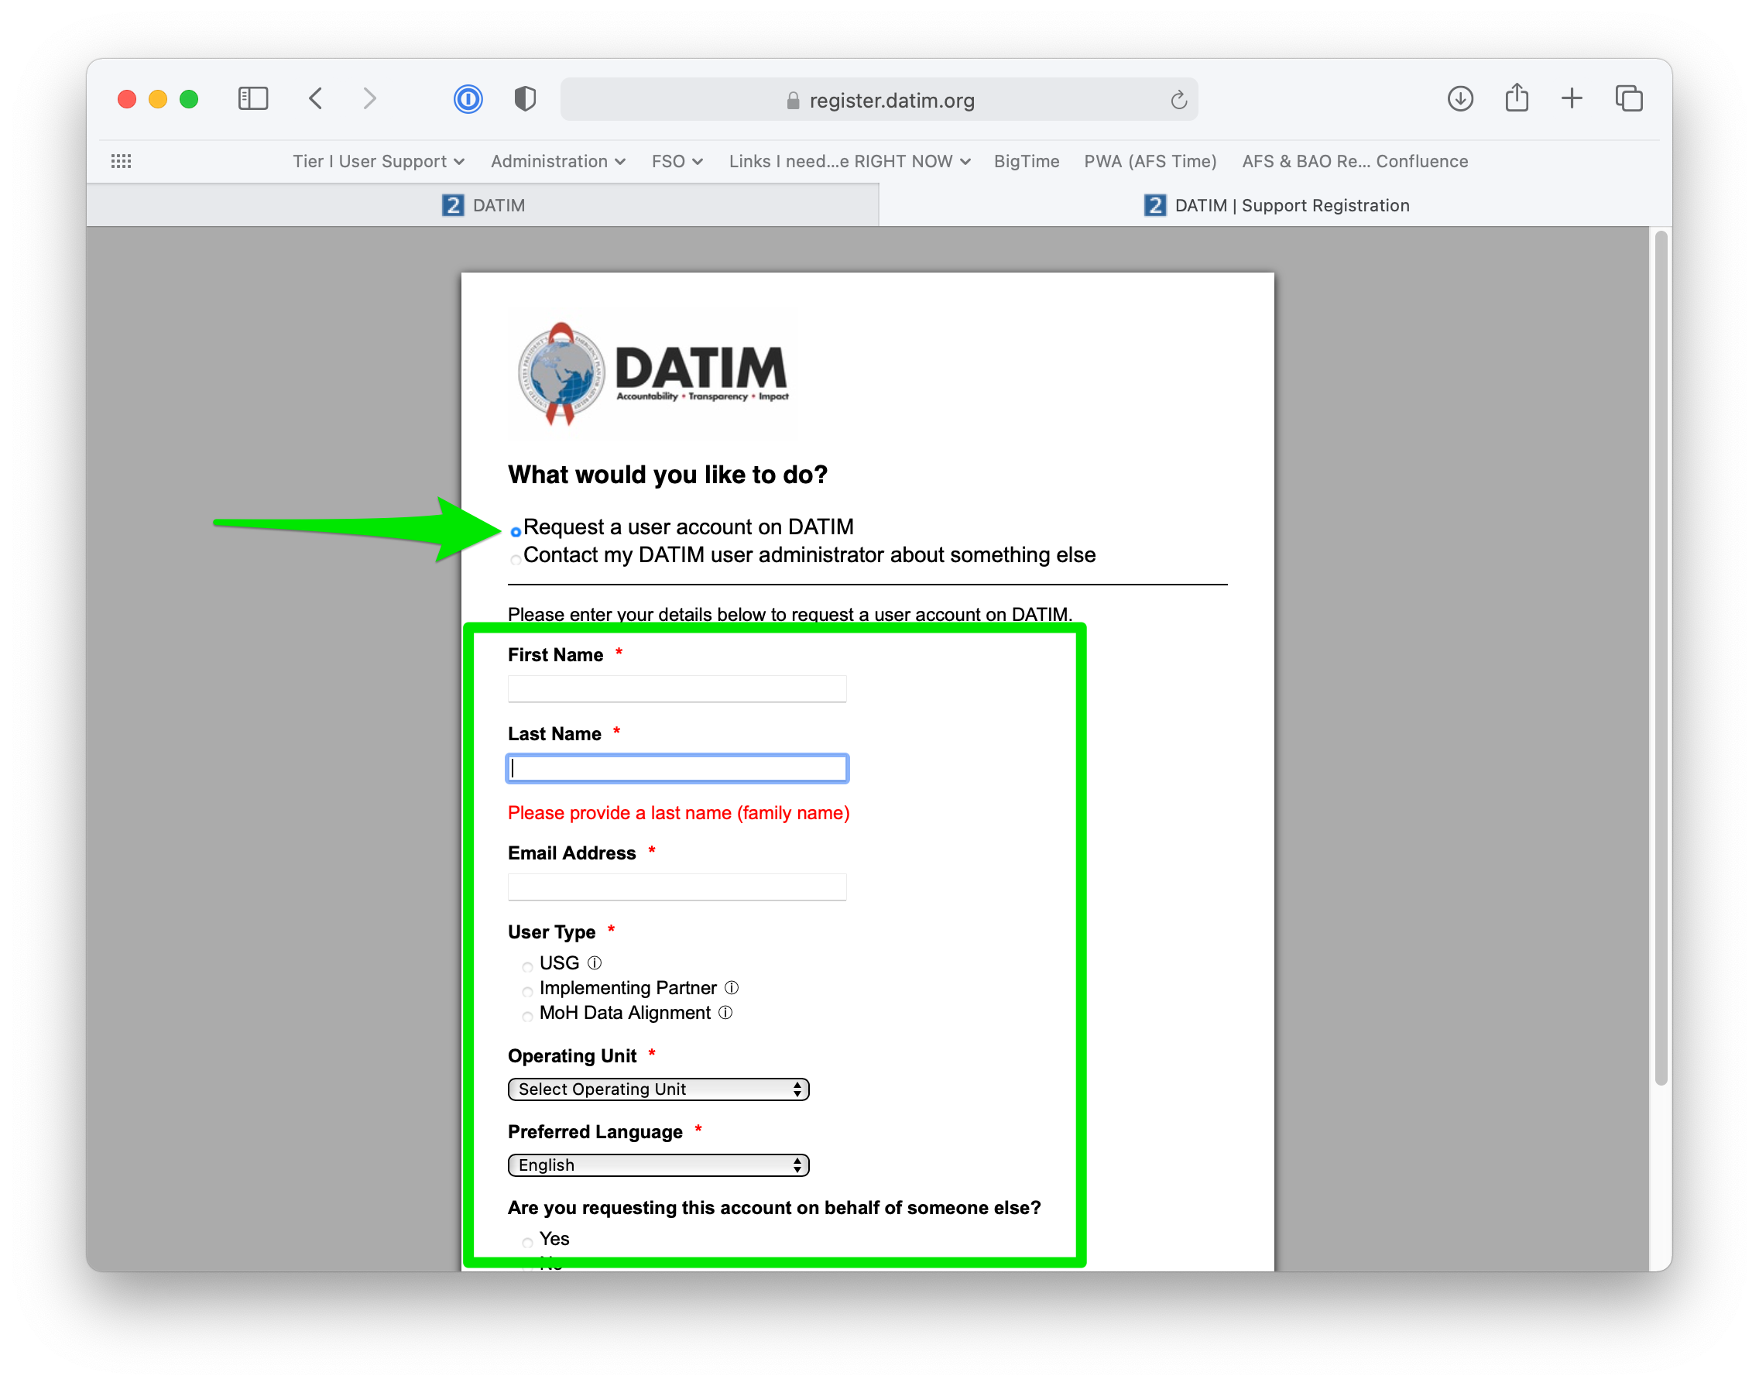The height and width of the screenshot is (1386, 1759).
Task: Expand the Administration bookmarks folder
Action: coord(558,161)
